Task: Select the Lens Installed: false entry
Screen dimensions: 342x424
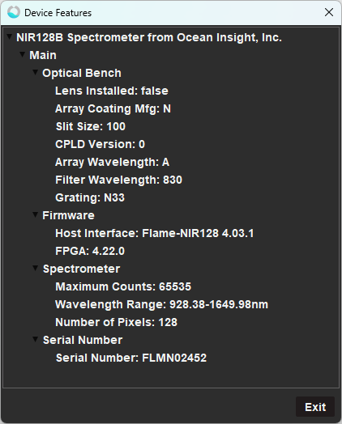Action: point(112,91)
